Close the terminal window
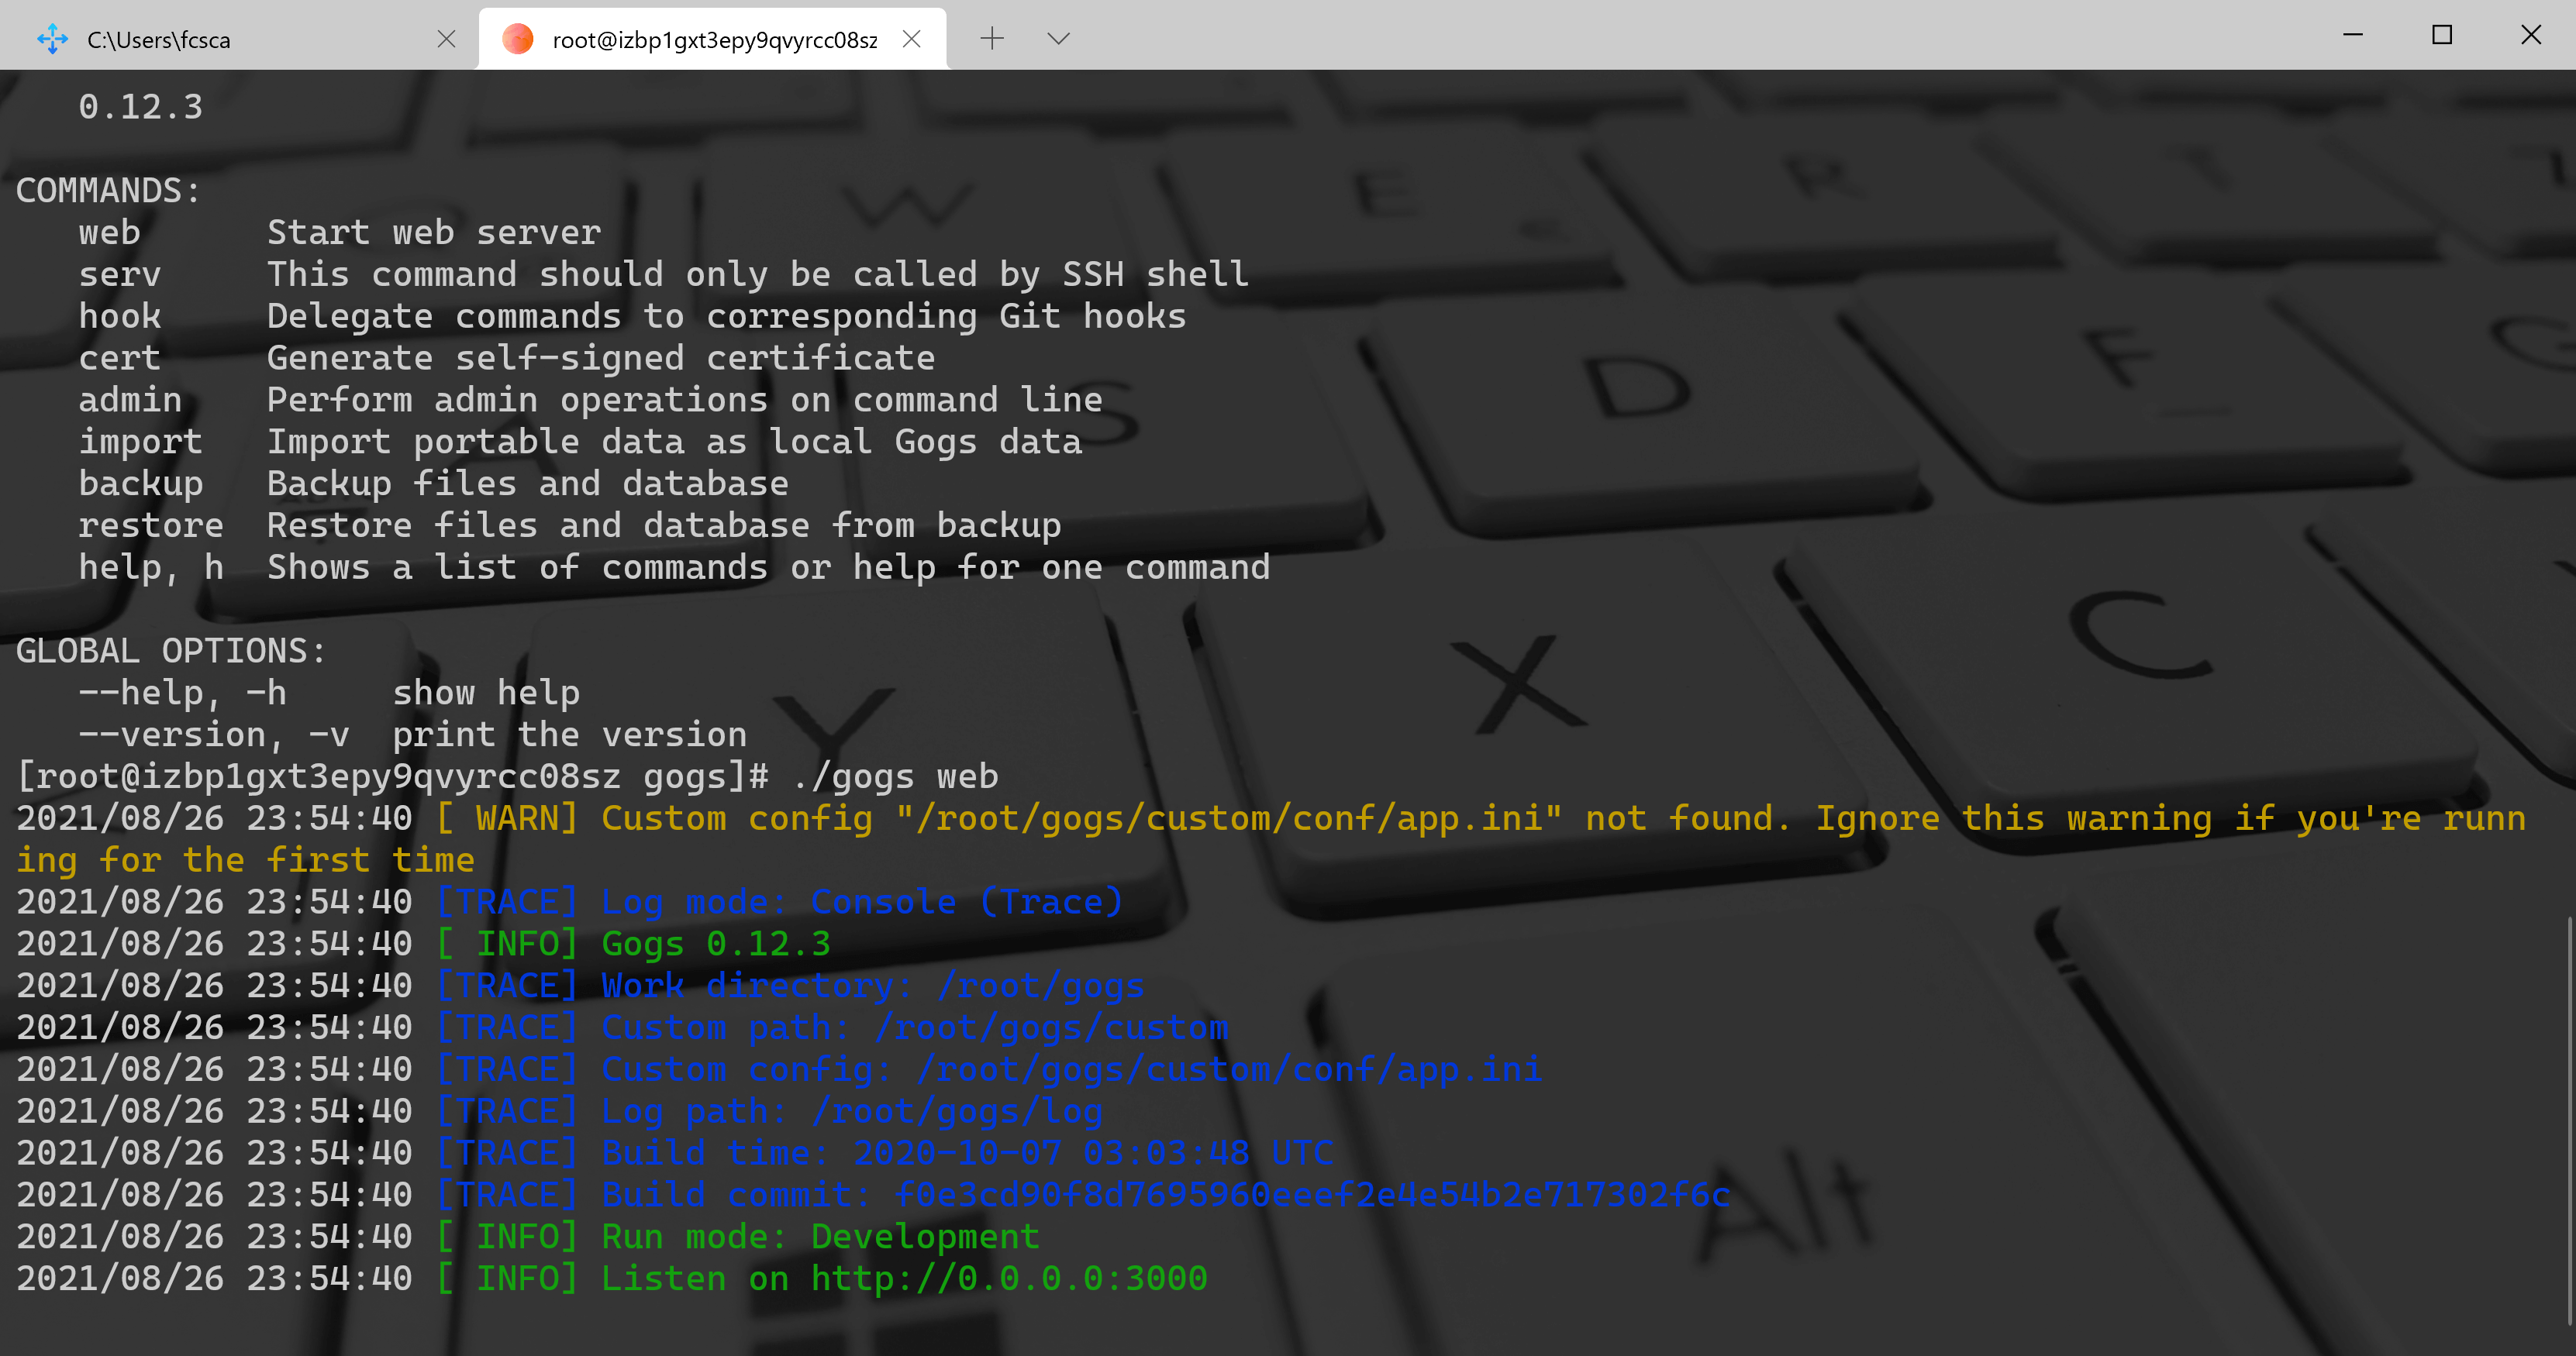This screenshot has height=1356, width=2576. 2530,35
